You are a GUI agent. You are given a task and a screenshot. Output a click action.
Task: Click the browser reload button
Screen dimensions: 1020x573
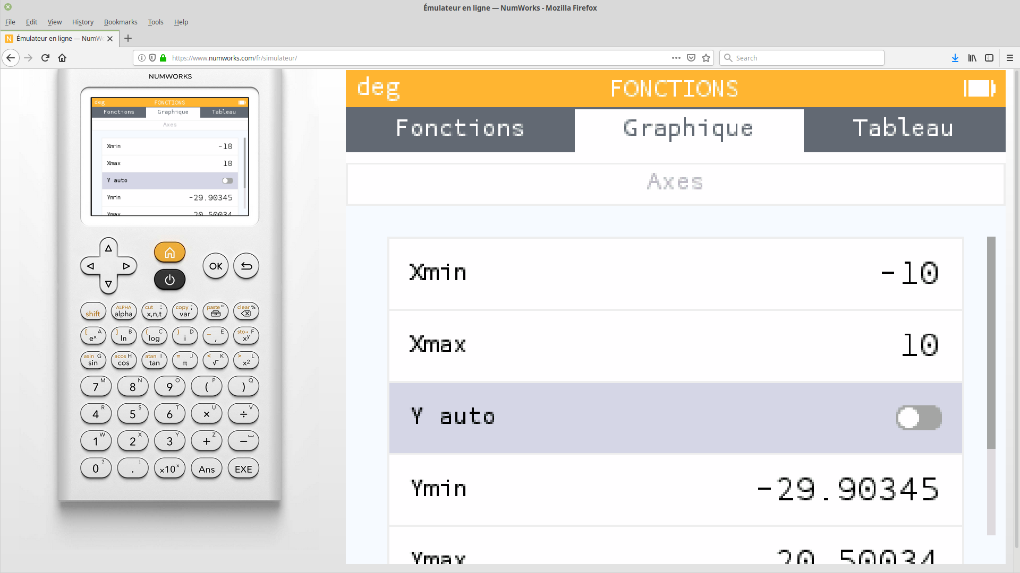[x=45, y=58]
